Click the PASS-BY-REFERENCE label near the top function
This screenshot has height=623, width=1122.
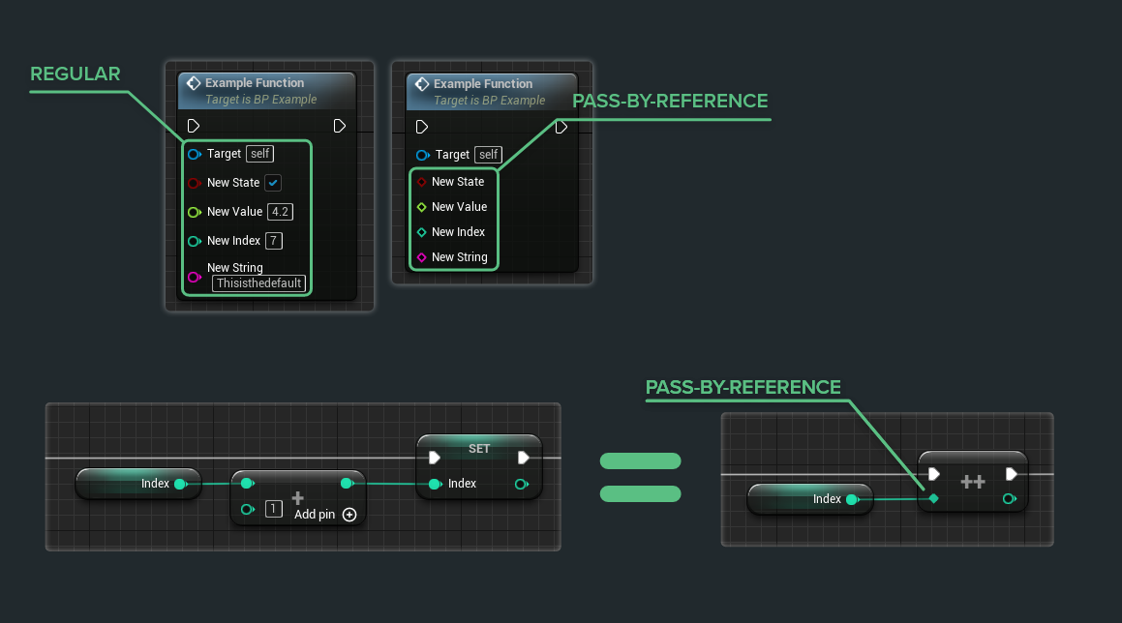670,101
